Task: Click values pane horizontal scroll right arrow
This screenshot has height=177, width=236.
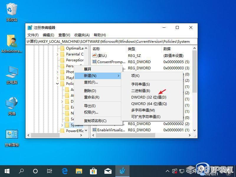Action: point(190,135)
